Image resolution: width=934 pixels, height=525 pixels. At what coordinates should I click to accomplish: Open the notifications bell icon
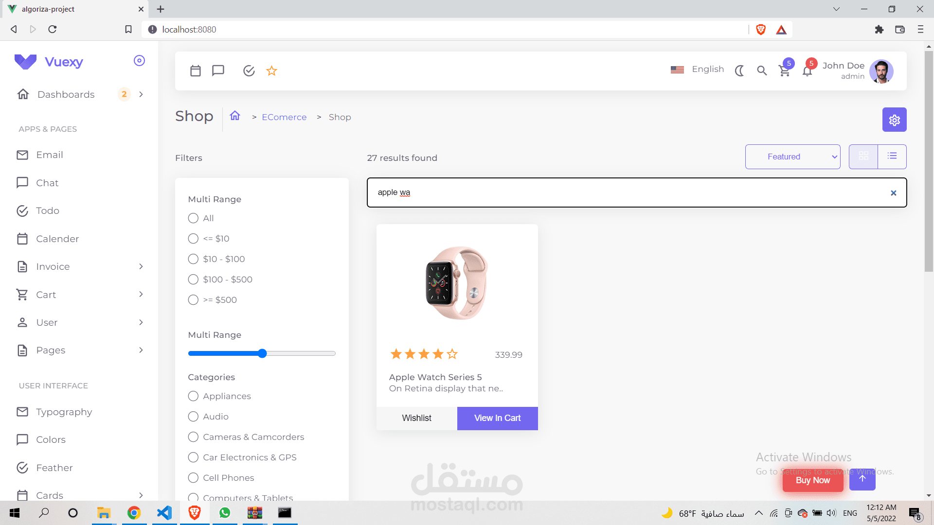[x=807, y=71]
